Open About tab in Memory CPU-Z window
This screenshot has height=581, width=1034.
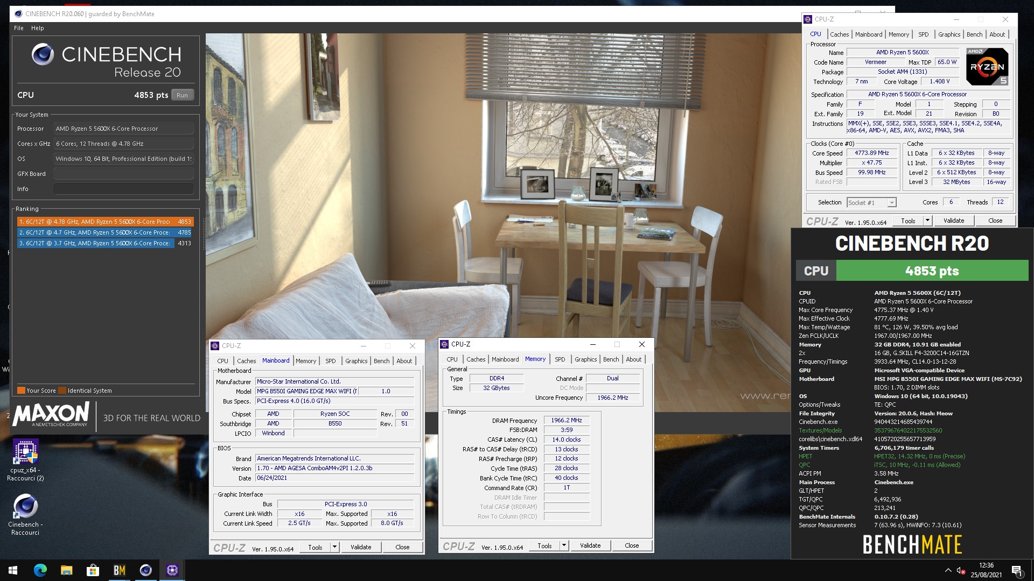[633, 359]
